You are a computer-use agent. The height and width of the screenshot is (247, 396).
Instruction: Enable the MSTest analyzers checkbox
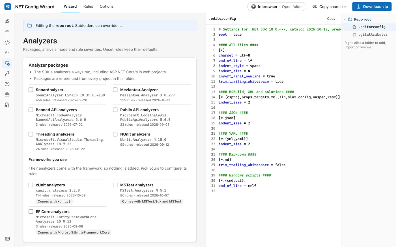[115, 185]
